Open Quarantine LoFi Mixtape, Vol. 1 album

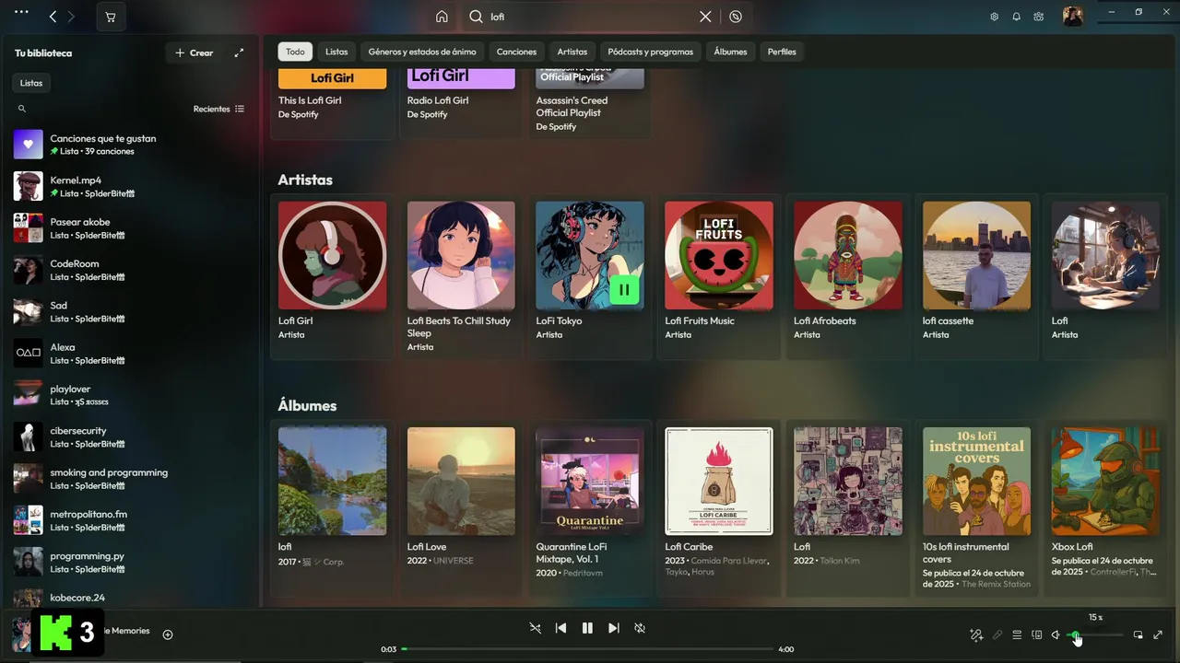click(590, 507)
